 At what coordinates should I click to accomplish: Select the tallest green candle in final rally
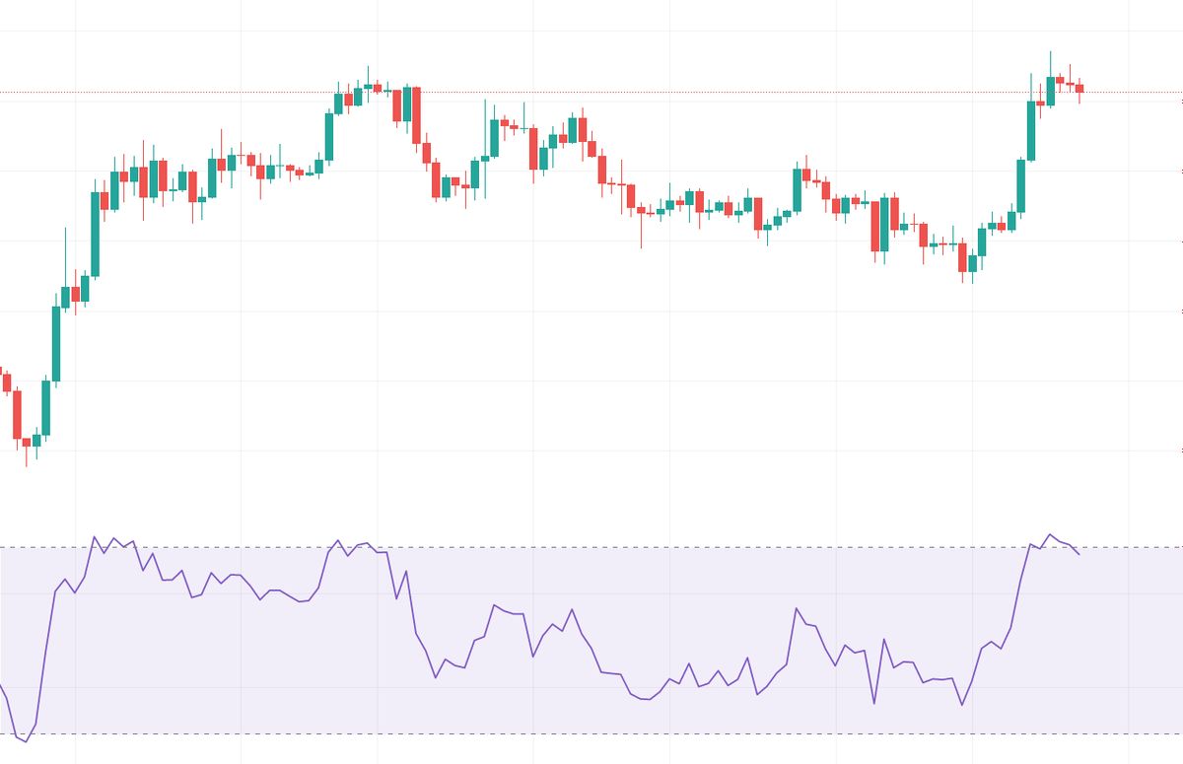click(x=1031, y=130)
